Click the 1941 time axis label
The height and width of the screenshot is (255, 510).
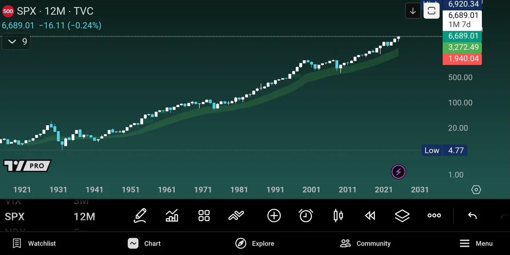click(94, 190)
